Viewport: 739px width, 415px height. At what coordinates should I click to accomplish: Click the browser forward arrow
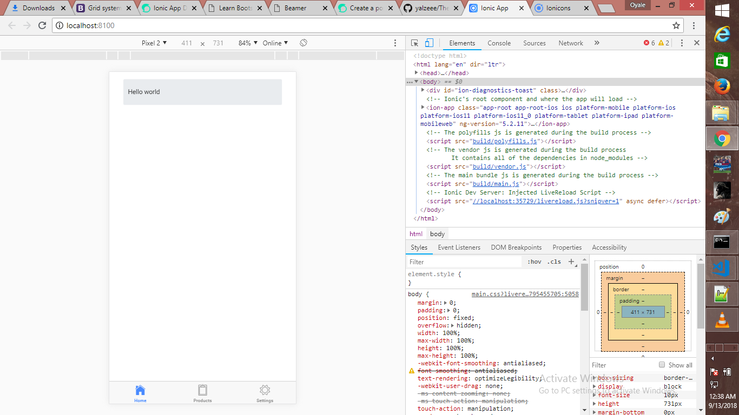click(27, 25)
